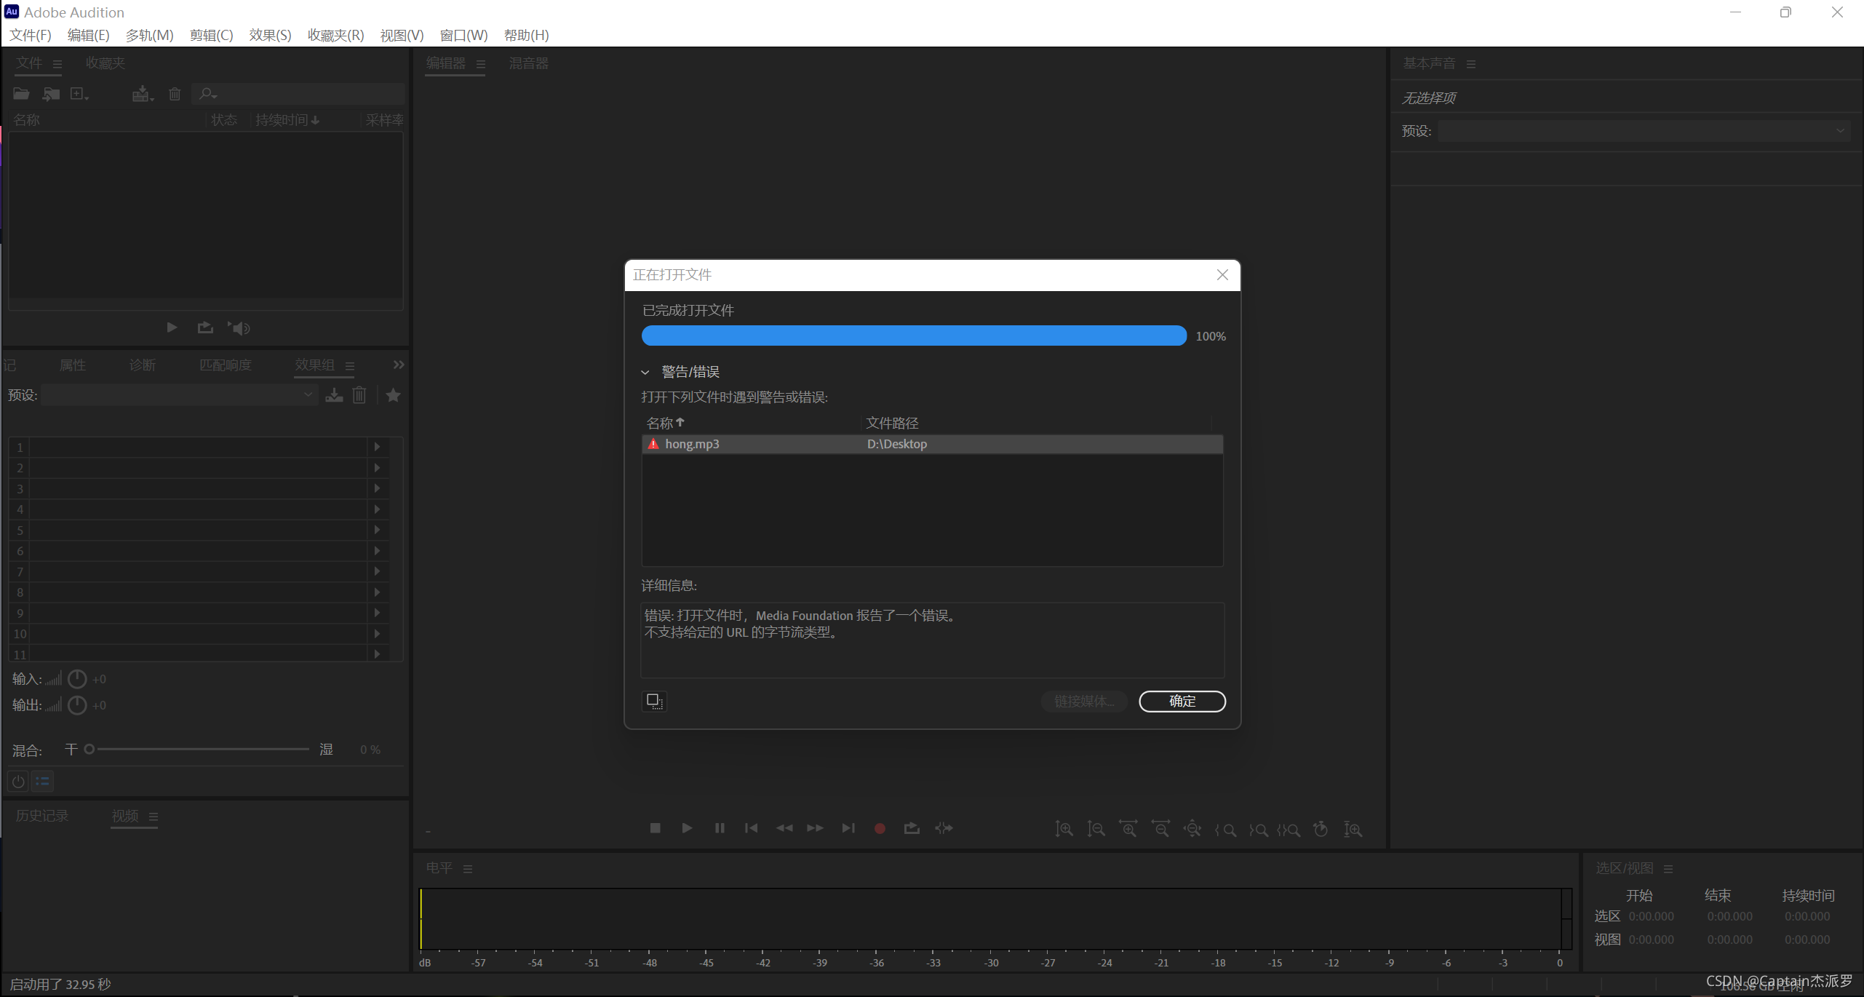The image size is (1864, 997).
Task: Click the trash icon in Files panel
Action: point(175,94)
